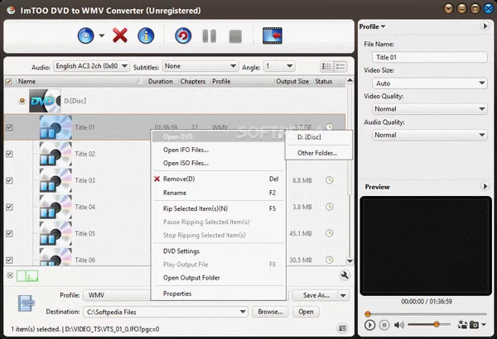Open the snapshot options dropdown arrow

pyautogui.click(x=484, y=324)
